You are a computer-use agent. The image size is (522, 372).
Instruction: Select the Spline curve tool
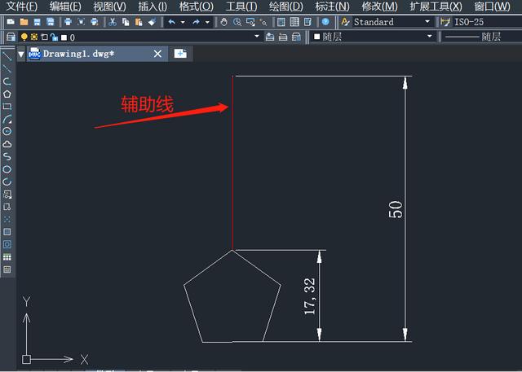point(7,157)
